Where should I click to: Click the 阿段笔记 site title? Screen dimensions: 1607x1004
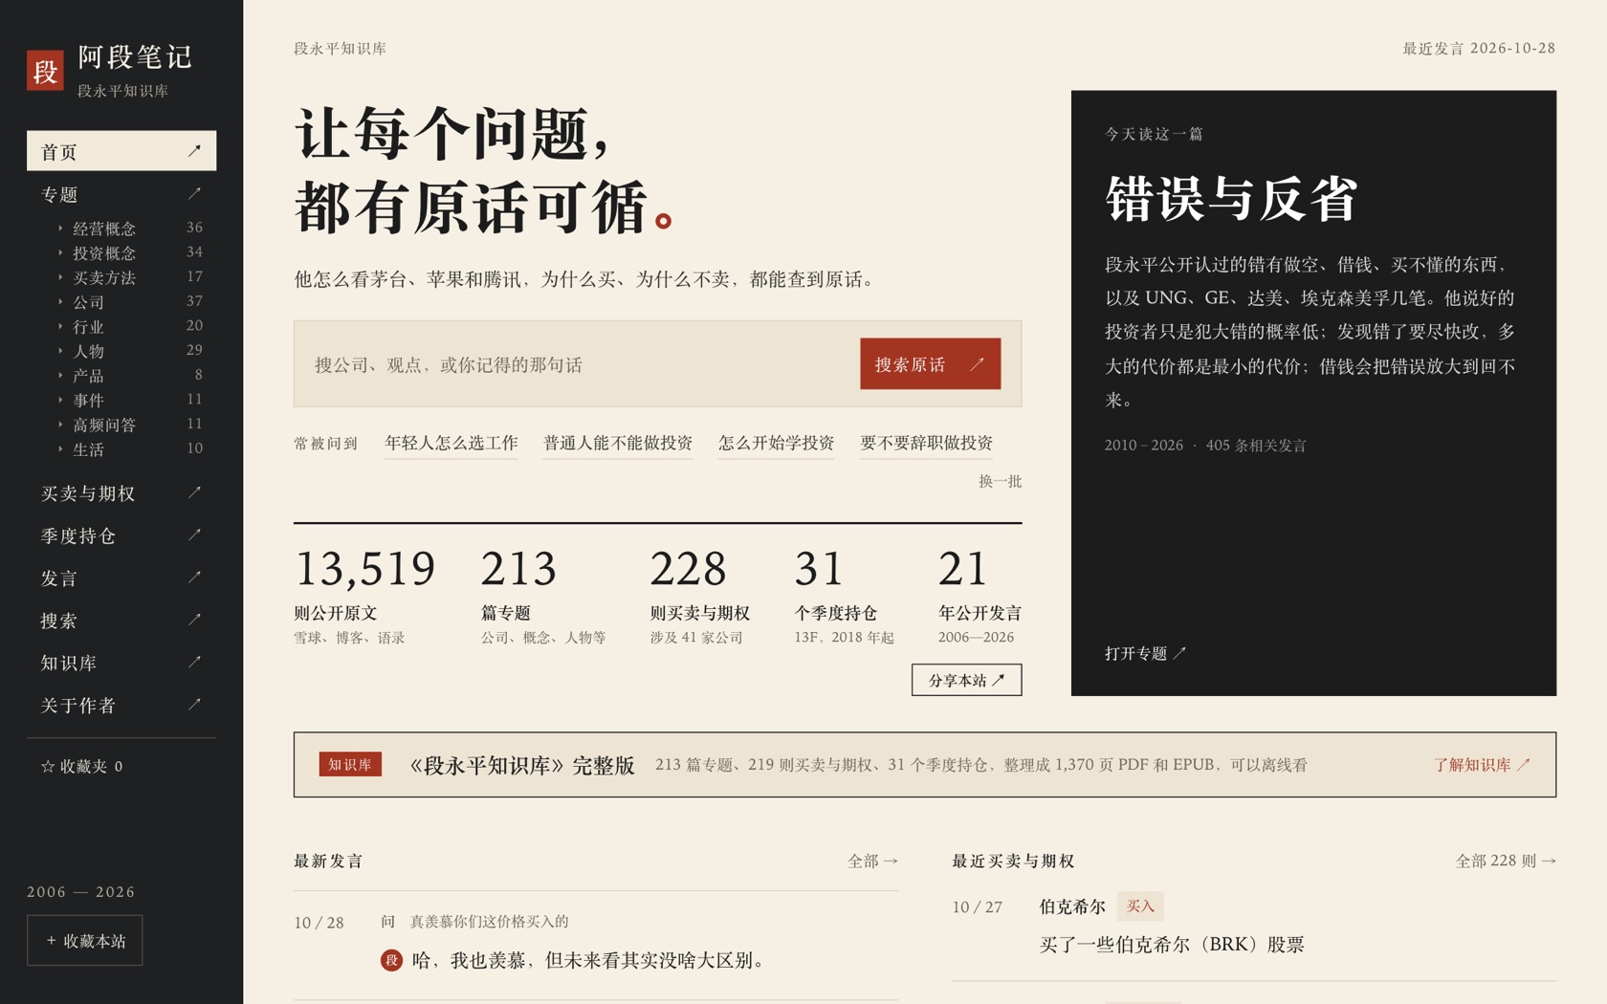click(135, 57)
